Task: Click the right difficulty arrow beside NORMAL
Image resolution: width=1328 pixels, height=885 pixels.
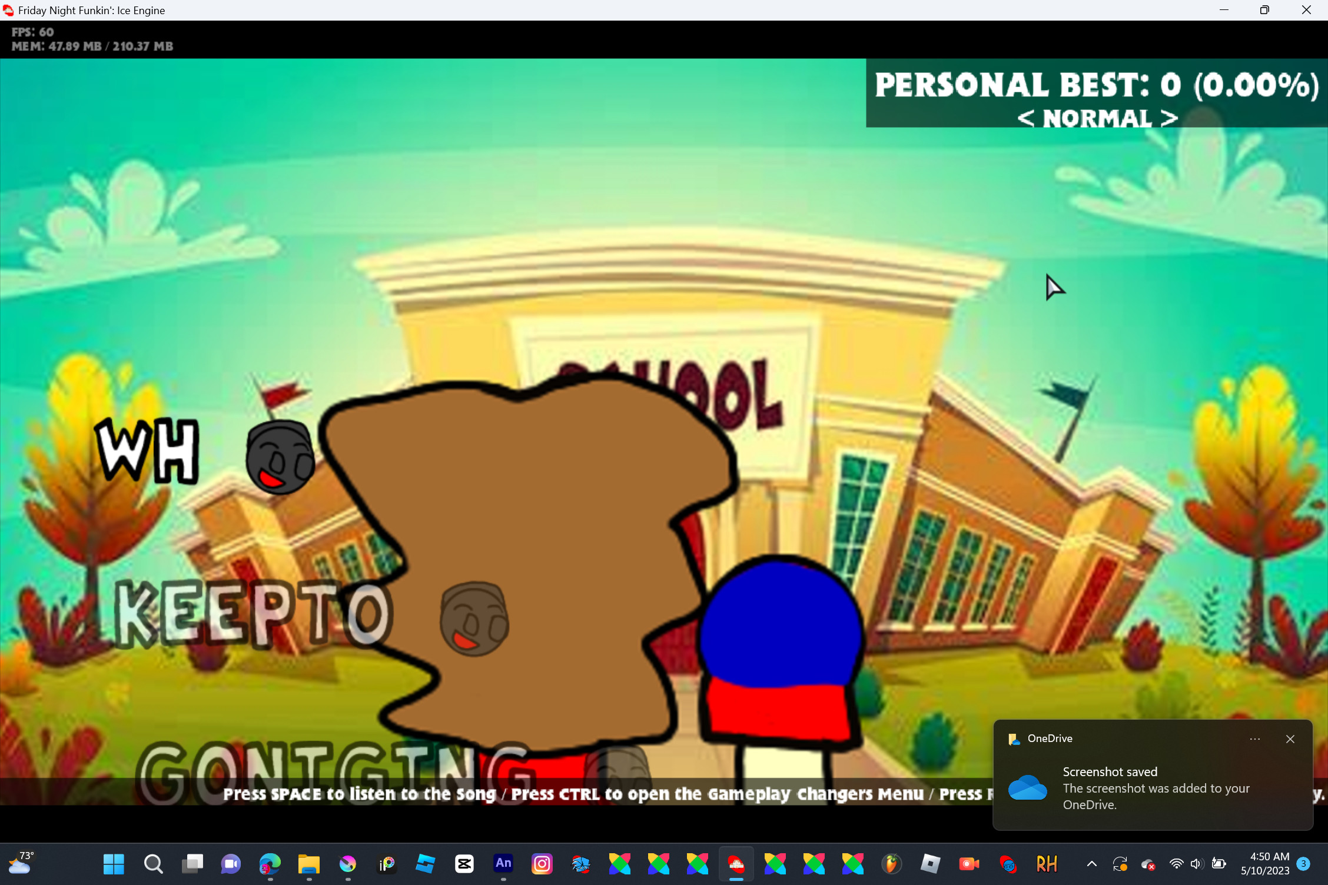Action: pos(1169,119)
